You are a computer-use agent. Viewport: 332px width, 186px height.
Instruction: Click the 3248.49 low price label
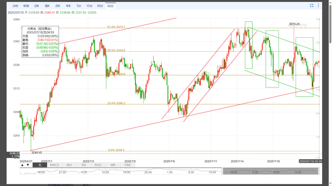click(x=36, y=152)
